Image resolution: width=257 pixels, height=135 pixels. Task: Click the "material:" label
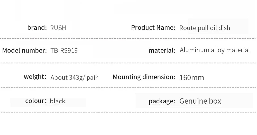pos(162,50)
